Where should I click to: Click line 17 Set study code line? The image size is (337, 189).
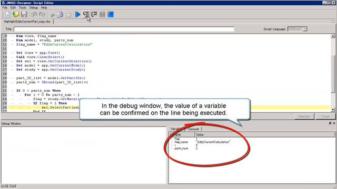51,70
